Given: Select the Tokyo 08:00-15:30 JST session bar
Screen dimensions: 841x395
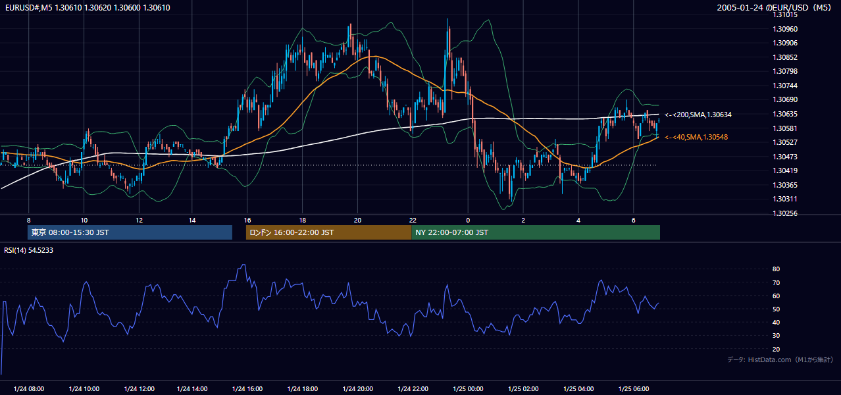Looking at the screenshot, I should [130, 232].
